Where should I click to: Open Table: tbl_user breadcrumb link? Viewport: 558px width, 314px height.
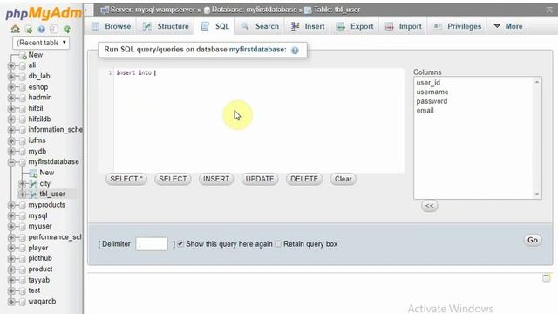click(x=337, y=10)
